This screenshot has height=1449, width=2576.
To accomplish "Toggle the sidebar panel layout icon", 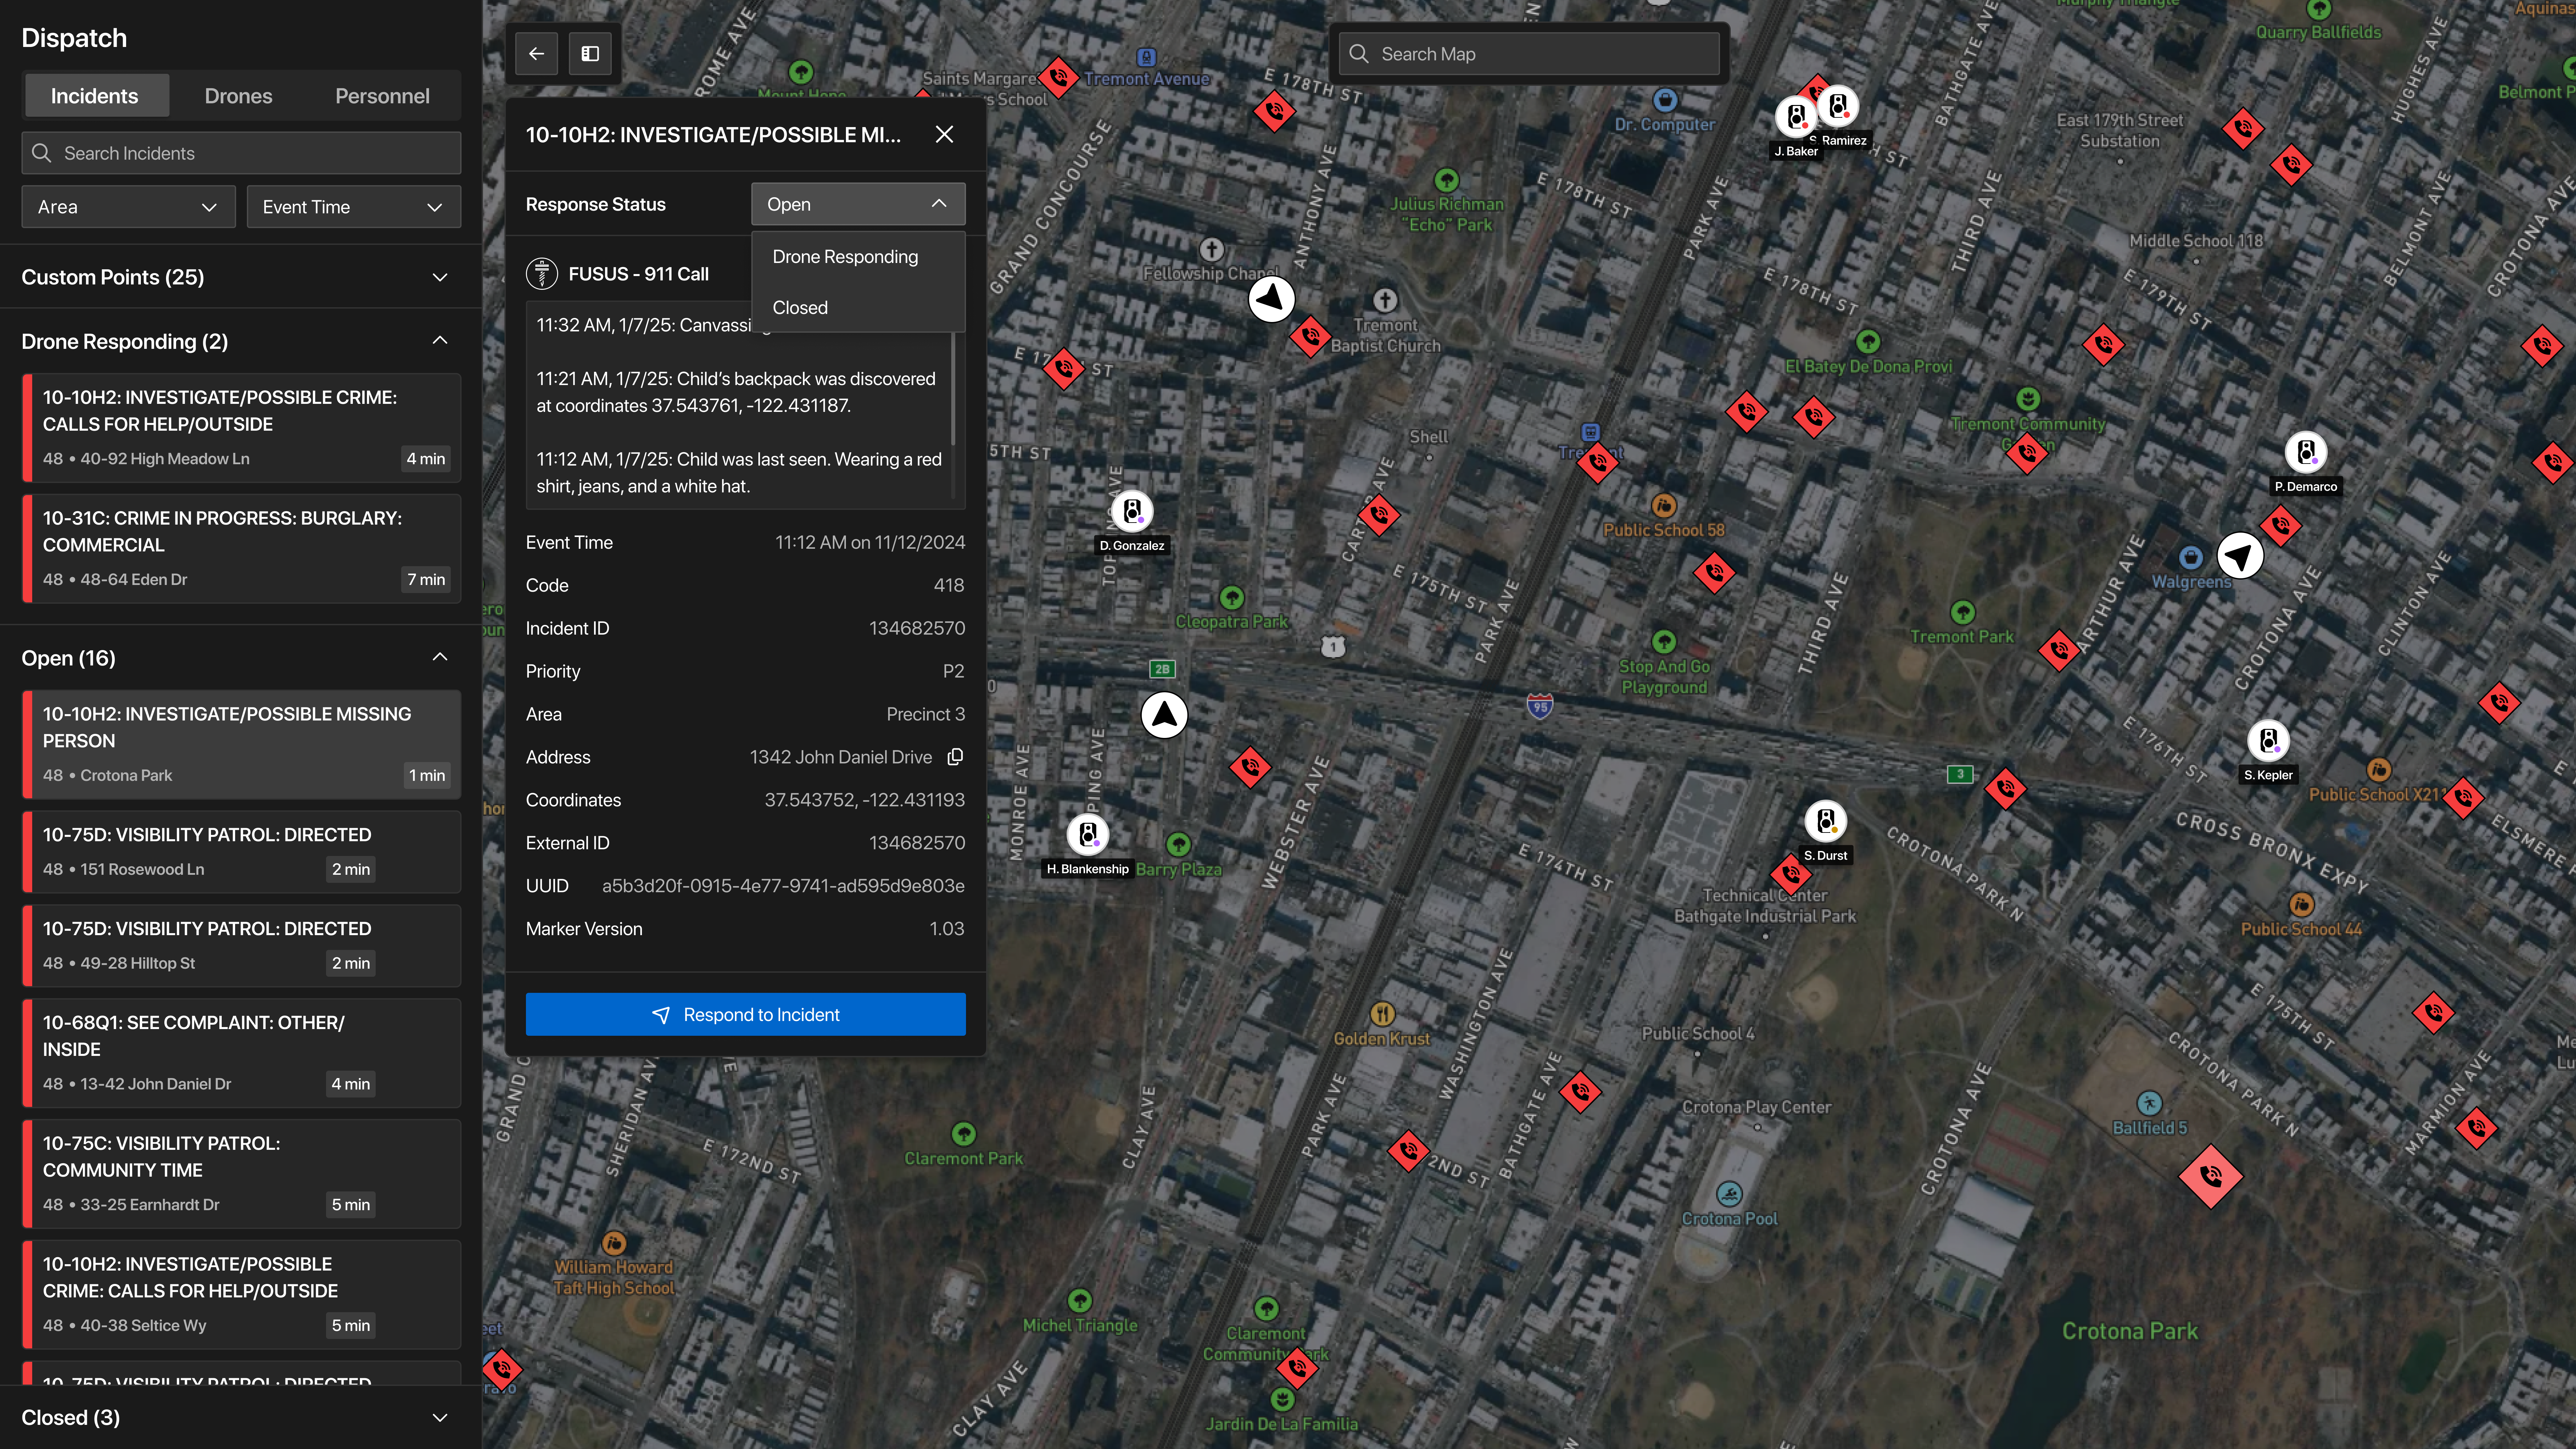I will pos(590,54).
